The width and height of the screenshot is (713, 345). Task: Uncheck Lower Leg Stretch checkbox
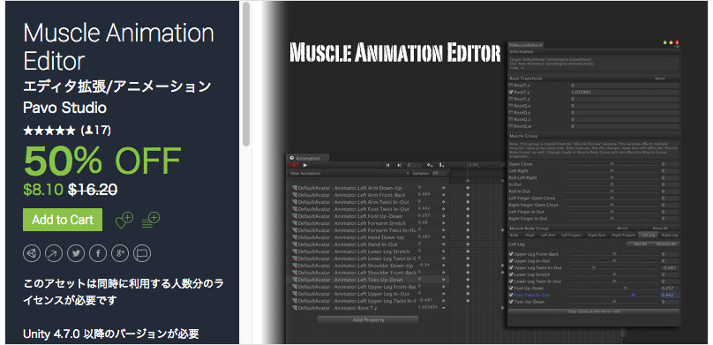point(511,274)
